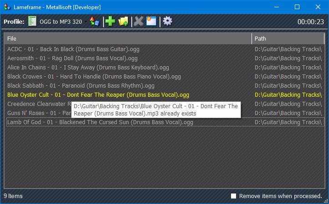Add files with the green plus icon
Screen dimensions: 329x204
(110, 21)
